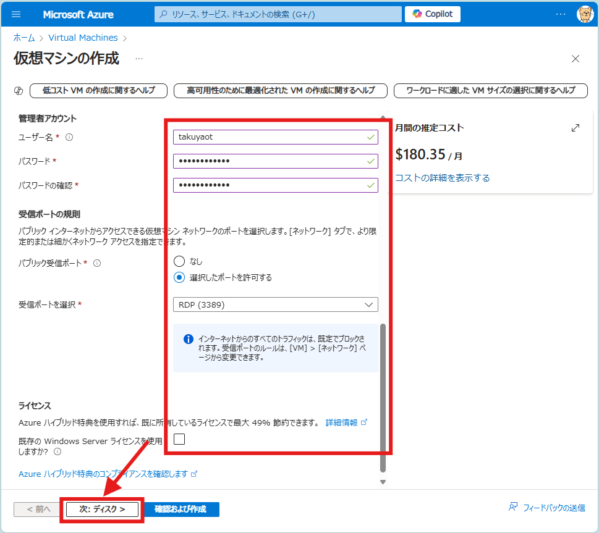Image resolution: width=599 pixels, height=533 pixels.
Task: Pop out the 月間の推定コスト panel
Action: pos(576,127)
